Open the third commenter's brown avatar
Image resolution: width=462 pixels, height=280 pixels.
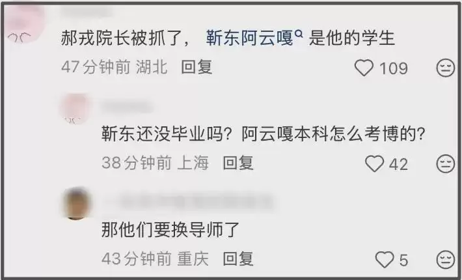(x=77, y=203)
